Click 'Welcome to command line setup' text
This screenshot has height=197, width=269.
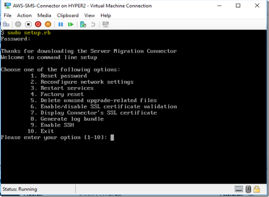point(49,57)
